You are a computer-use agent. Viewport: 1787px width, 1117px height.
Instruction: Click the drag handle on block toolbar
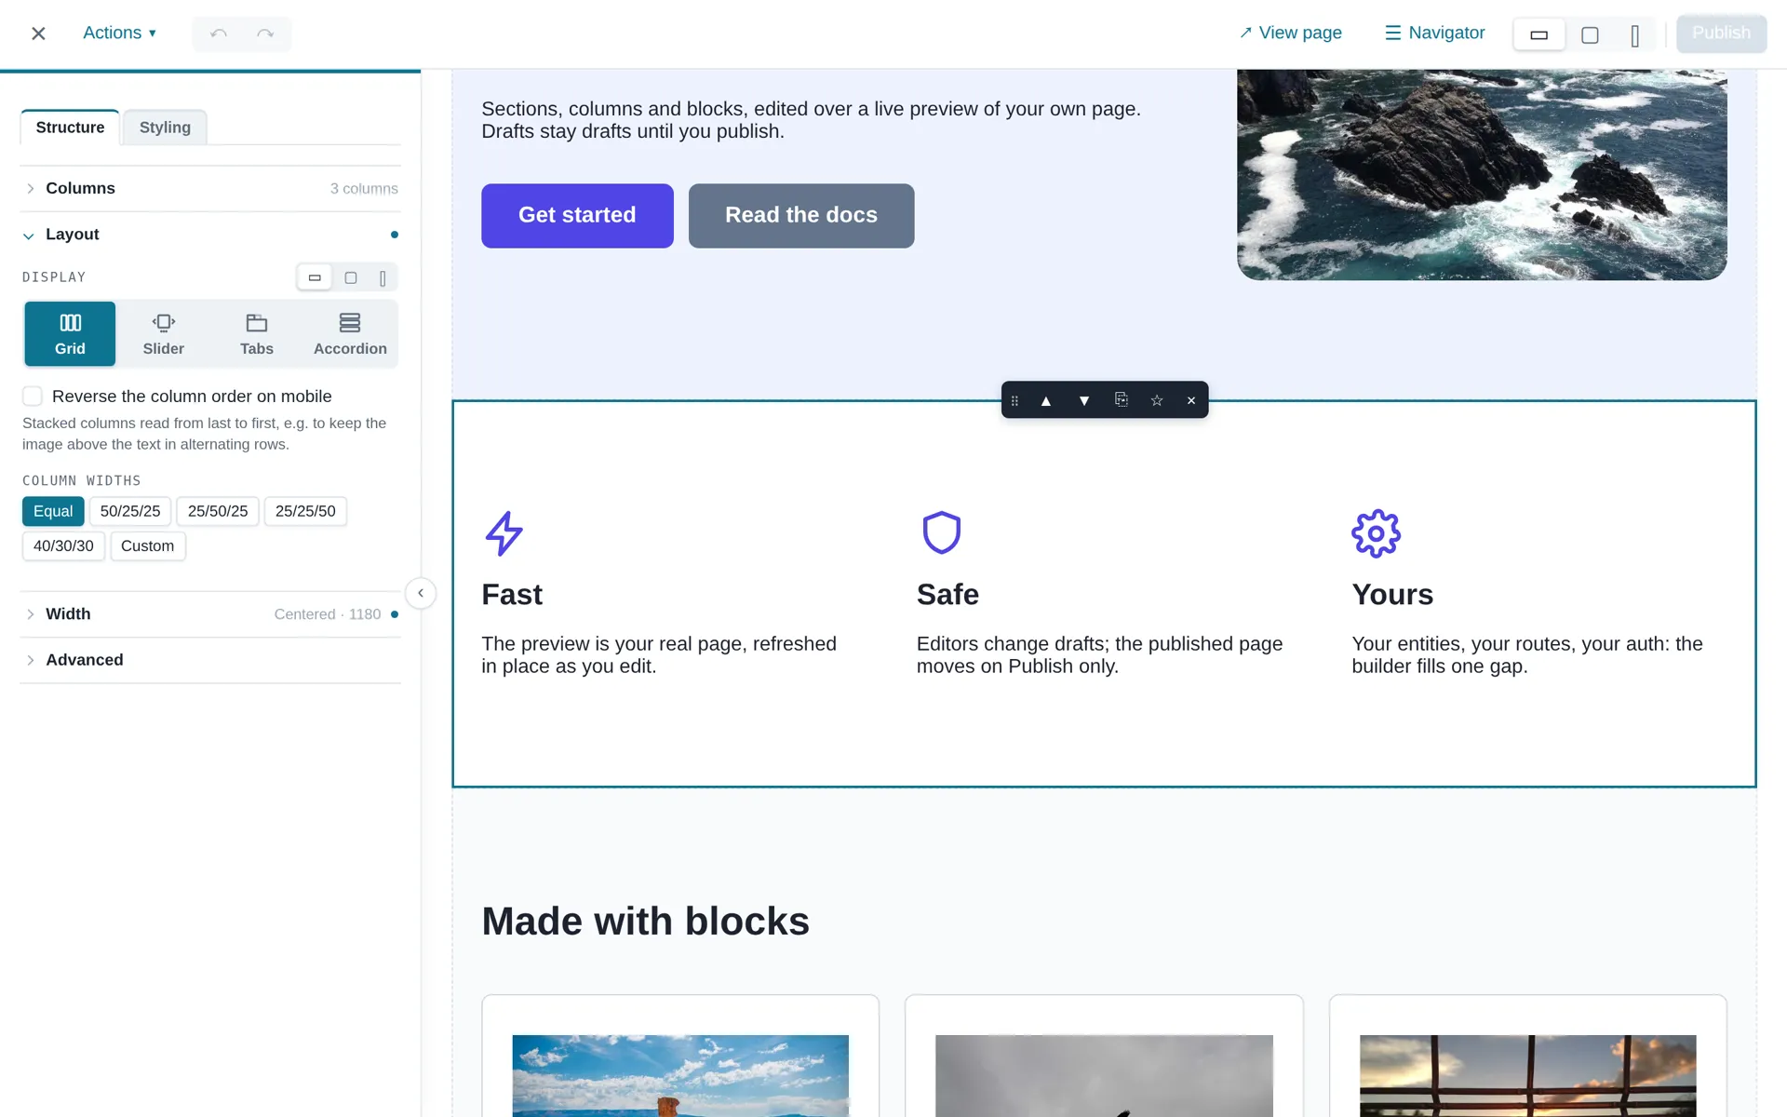coord(1014,400)
